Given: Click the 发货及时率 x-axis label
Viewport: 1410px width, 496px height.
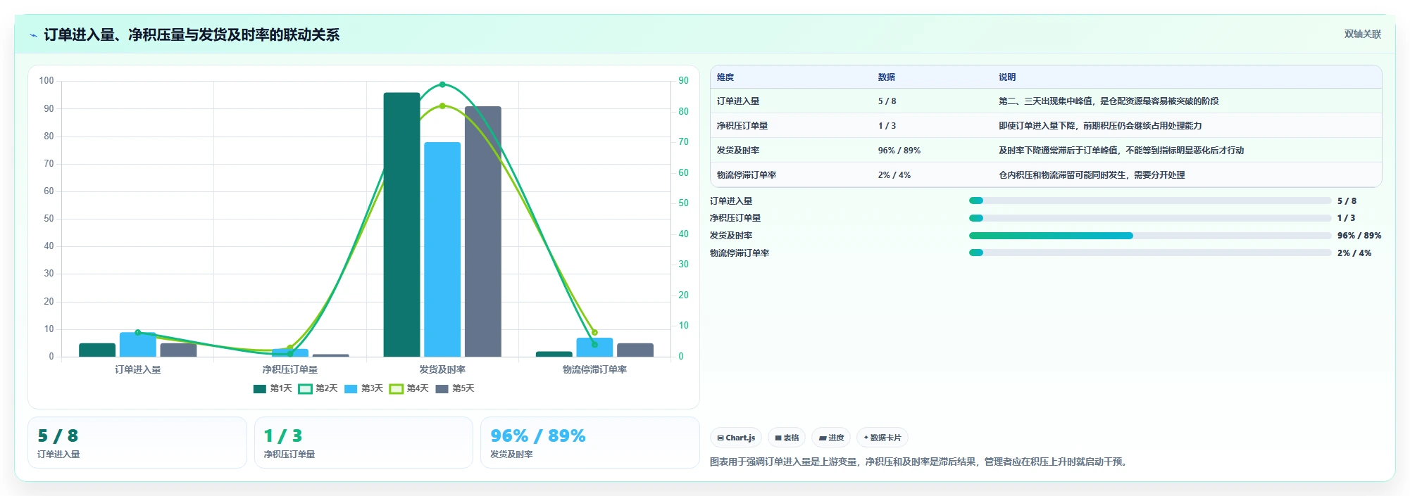Looking at the screenshot, I should pyautogui.click(x=442, y=369).
